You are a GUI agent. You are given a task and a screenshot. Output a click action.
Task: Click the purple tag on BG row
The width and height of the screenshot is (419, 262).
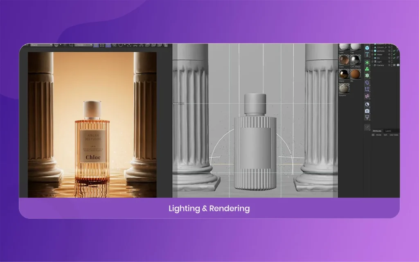pos(398,58)
